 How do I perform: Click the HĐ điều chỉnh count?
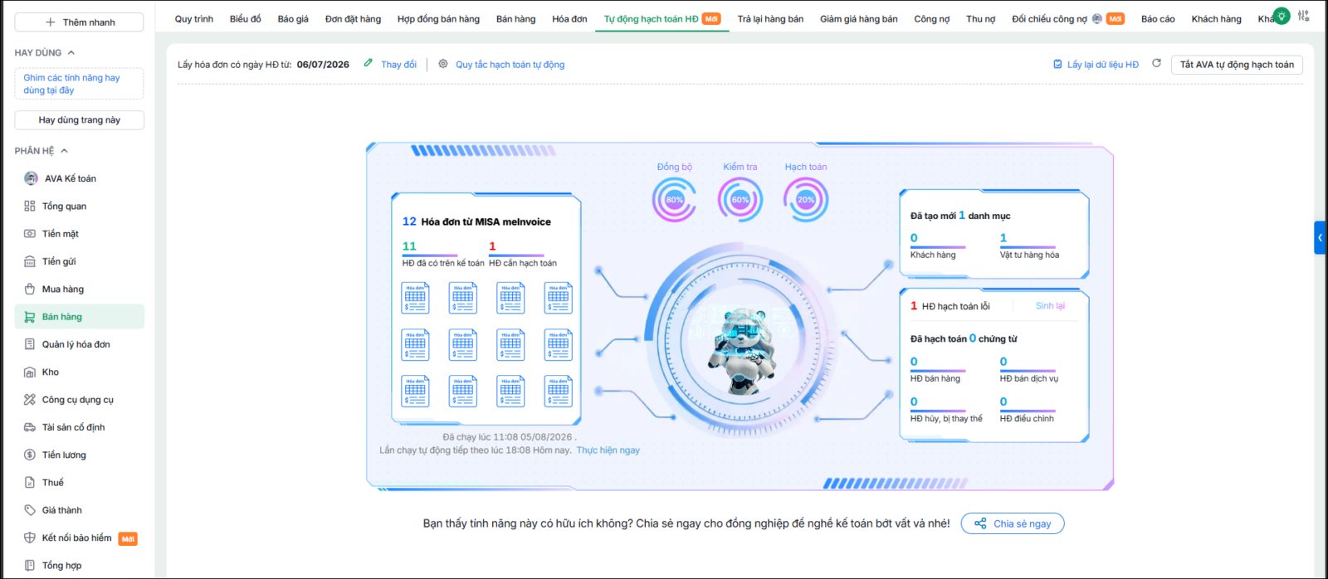(1003, 401)
